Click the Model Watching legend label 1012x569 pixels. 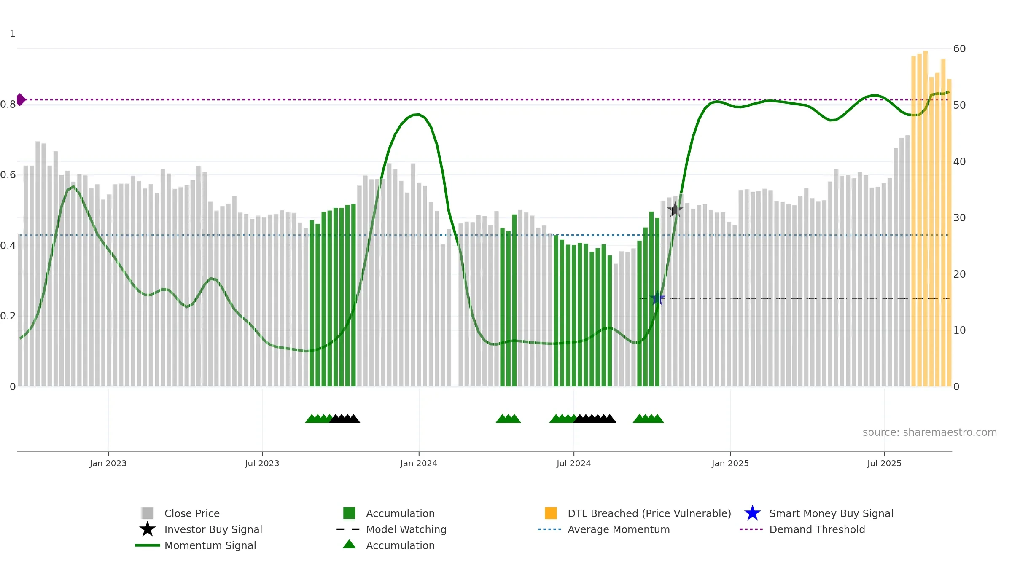coord(406,529)
